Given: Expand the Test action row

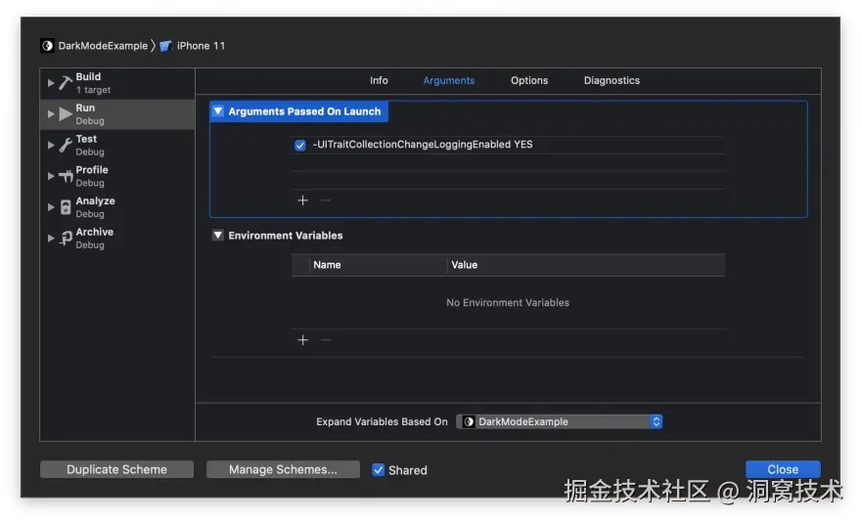Looking at the screenshot, I should coord(51,145).
